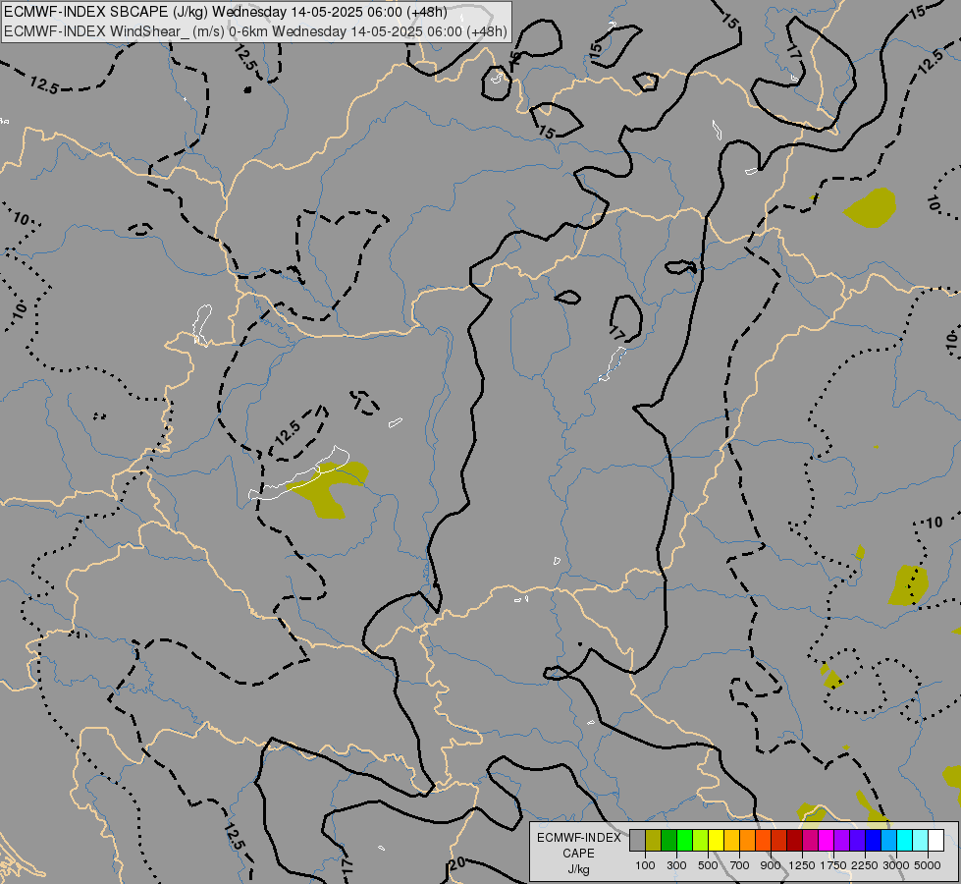Select the dark green legend swatch
Image resolution: width=961 pixels, height=884 pixels.
coord(669,841)
